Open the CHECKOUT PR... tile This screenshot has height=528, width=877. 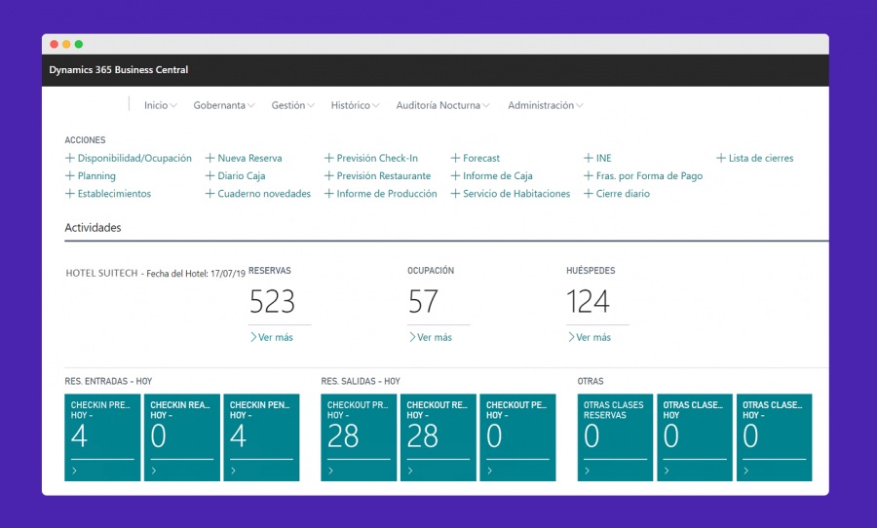[x=359, y=437]
